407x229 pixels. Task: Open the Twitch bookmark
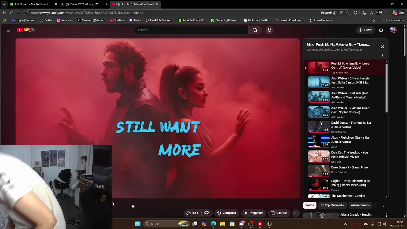pos(135,20)
